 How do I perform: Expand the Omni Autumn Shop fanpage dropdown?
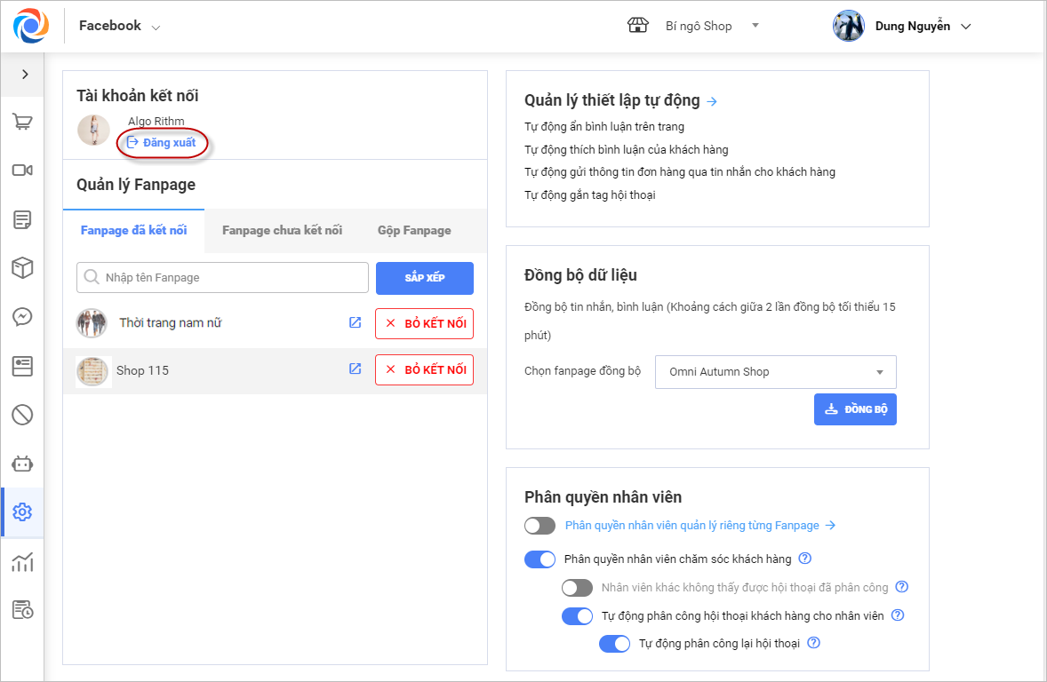tap(775, 372)
